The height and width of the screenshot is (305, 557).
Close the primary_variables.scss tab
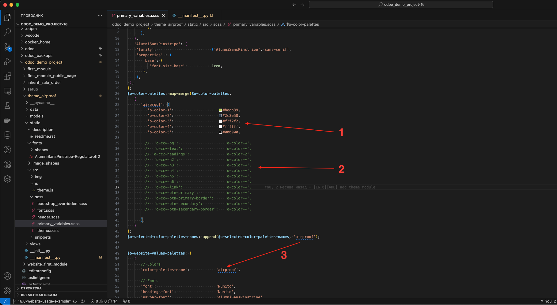[164, 16]
